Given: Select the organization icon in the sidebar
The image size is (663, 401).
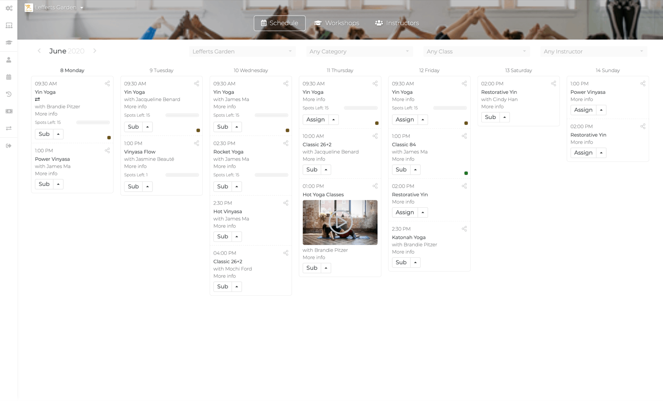Looking at the screenshot, I should point(9,25).
